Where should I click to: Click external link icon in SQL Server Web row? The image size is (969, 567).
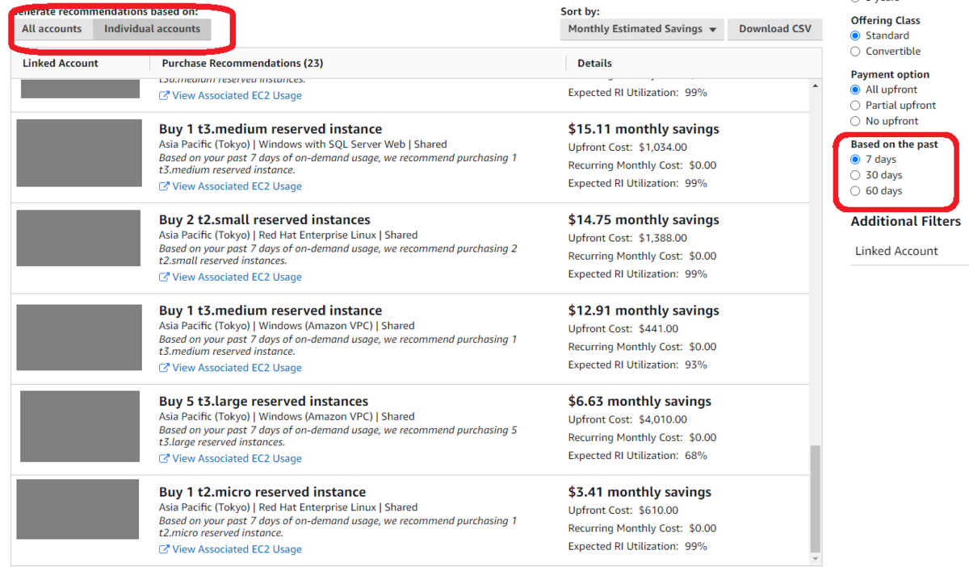(164, 186)
